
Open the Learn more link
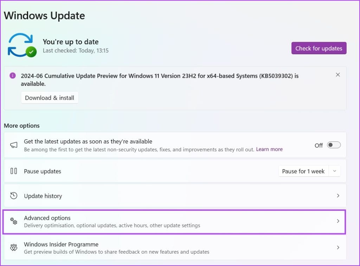[x=269, y=149]
